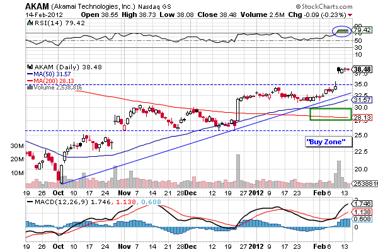
Task: Click the red down-triangle change indicator
Action: pyautogui.click(x=350, y=15)
